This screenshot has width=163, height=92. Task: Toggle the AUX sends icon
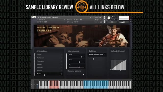click(131, 20)
